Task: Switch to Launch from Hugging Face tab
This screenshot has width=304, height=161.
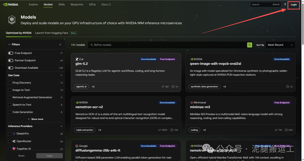Action: click(52, 33)
